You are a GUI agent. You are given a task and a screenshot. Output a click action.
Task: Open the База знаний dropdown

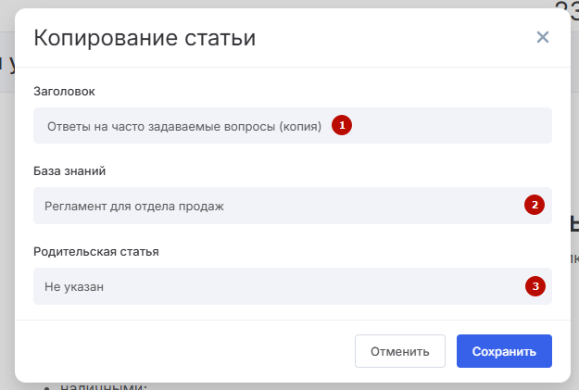click(x=278, y=206)
